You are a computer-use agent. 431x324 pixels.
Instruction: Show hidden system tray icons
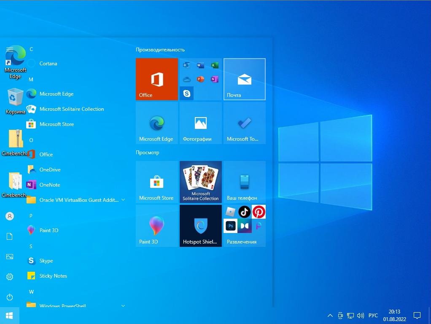[x=330, y=316]
